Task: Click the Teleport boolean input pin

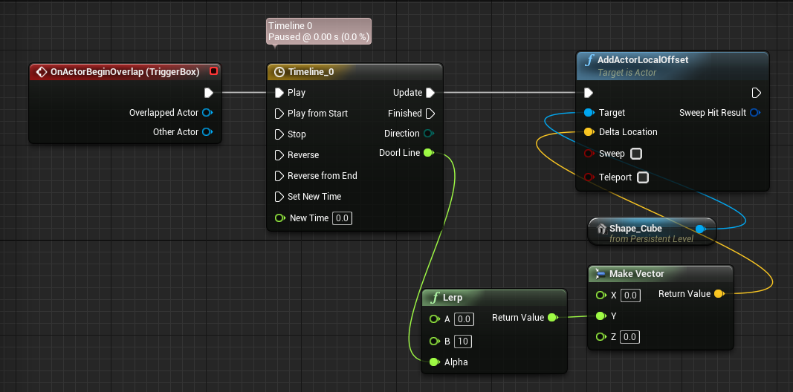Action: tap(589, 177)
